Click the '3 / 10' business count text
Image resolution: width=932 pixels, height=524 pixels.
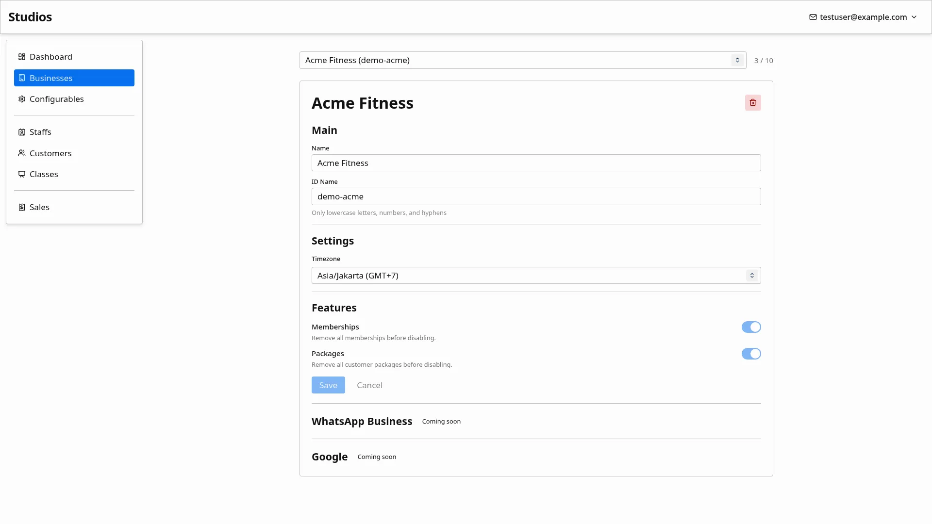764,61
